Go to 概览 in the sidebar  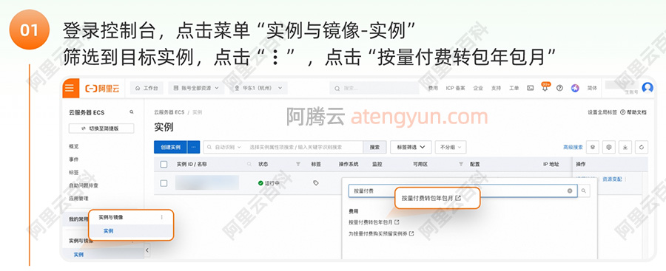click(73, 146)
